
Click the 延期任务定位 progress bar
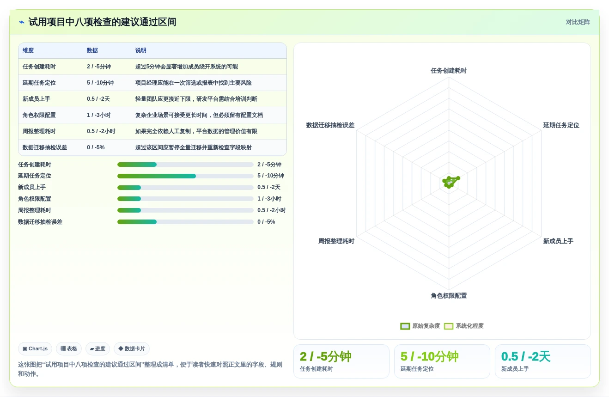tap(185, 176)
